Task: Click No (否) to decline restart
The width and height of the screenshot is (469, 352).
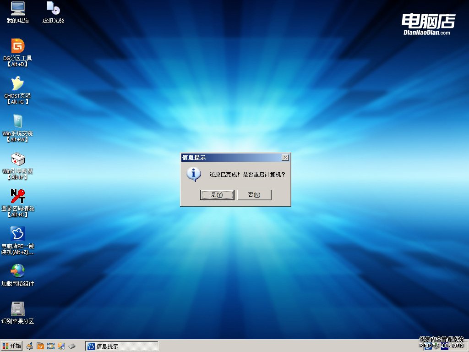Action: point(254,195)
